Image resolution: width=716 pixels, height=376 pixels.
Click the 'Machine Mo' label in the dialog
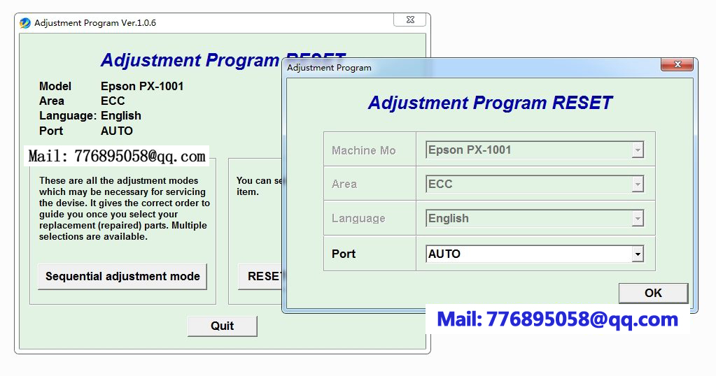(x=363, y=150)
